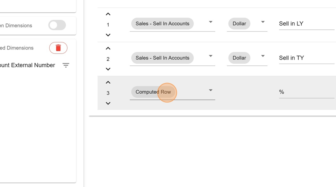The height and width of the screenshot is (187, 336).
Task: Move row 2 up with chevron arrow
Action: 108,48
